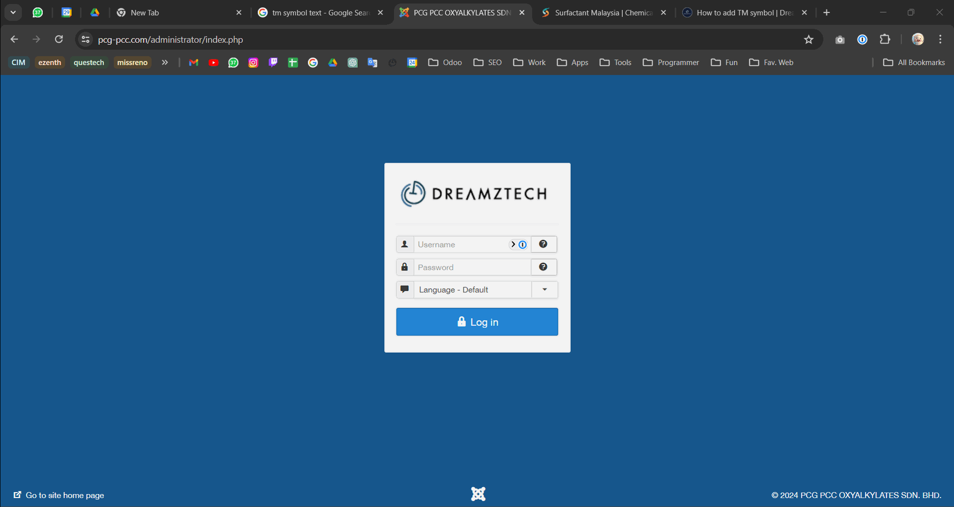
Task: Open the Work bookmarks folder
Action: (530, 62)
